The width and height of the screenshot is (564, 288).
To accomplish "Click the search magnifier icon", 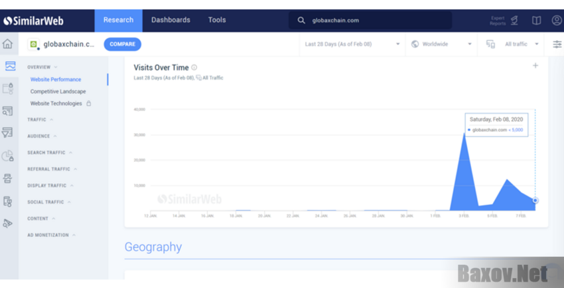I will point(301,21).
